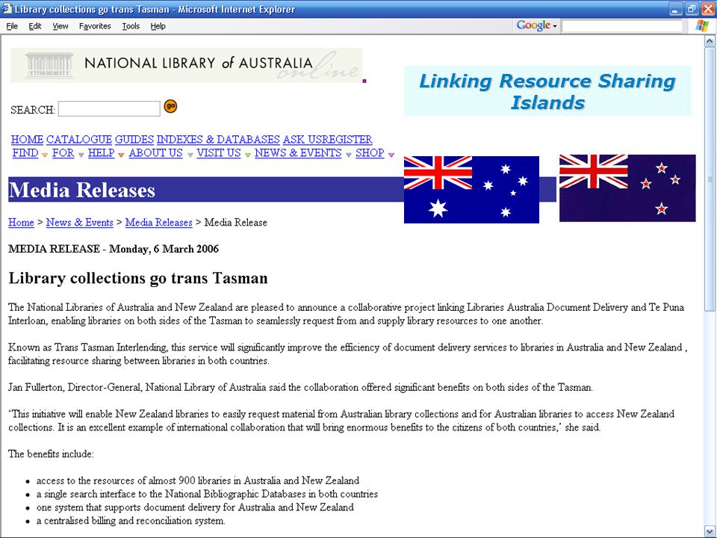Expand the VISIT US dropdown arrow

coord(247,155)
